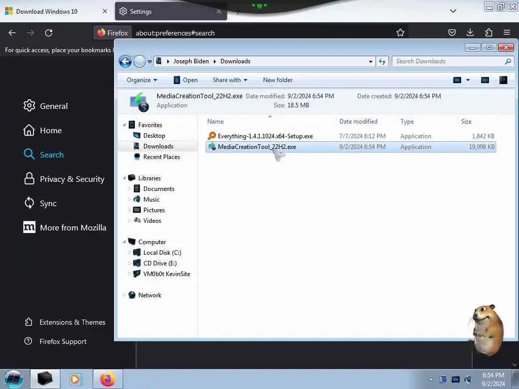This screenshot has width=519, height=389.
Task: Sort by Size column header
Action: (x=478, y=122)
